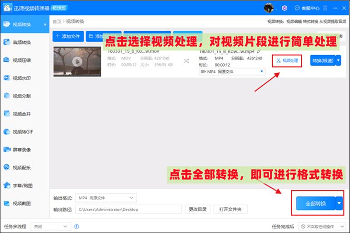Open the 音频转换 sidebar item

click(x=25, y=42)
